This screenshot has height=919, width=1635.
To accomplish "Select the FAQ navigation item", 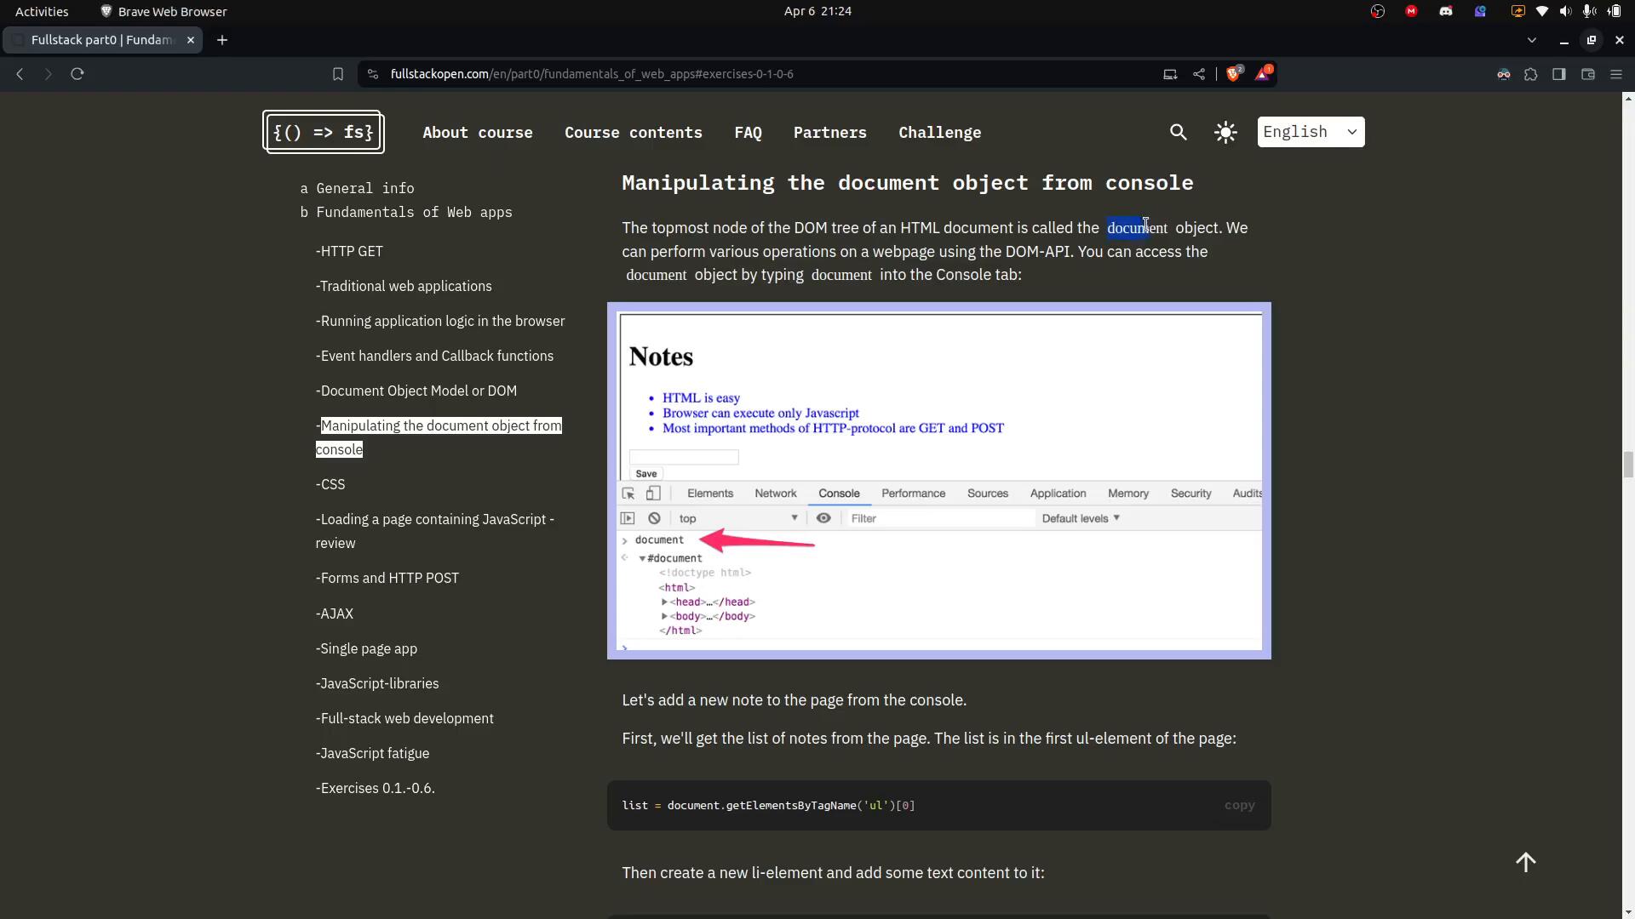I will pos(748,133).
